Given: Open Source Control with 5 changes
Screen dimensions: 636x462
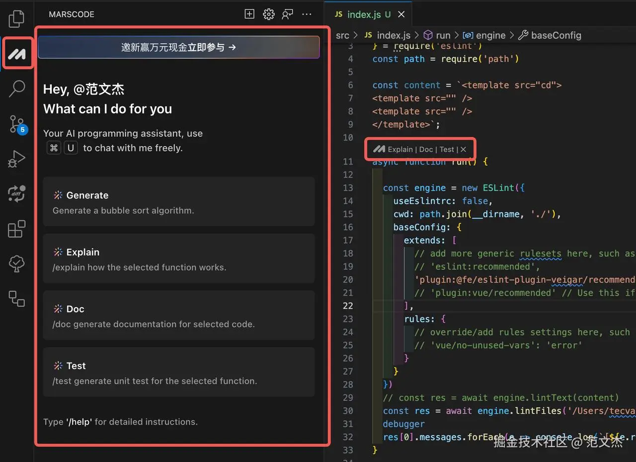Looking at the screenshot, I should 18,124.
